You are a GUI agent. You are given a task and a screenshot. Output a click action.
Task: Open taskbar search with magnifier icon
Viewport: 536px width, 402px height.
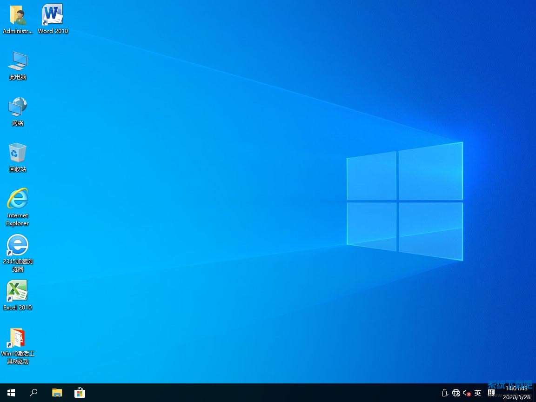point(33,393)
